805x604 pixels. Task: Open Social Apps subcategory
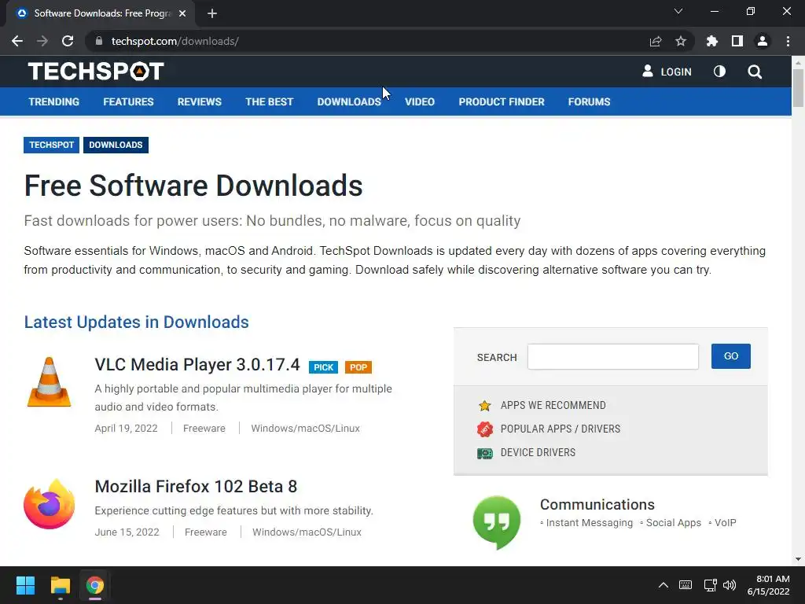(x=674, y=523)
